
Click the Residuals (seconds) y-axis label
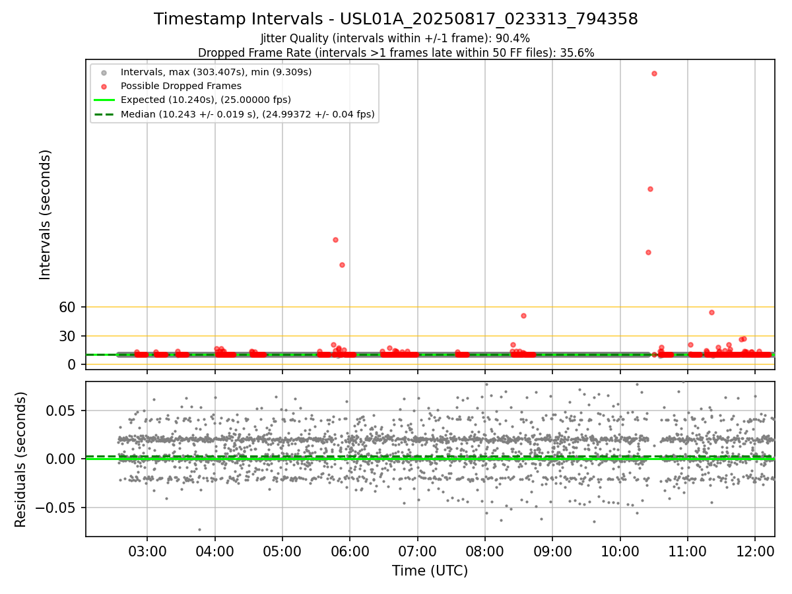[x=21, y=459]
